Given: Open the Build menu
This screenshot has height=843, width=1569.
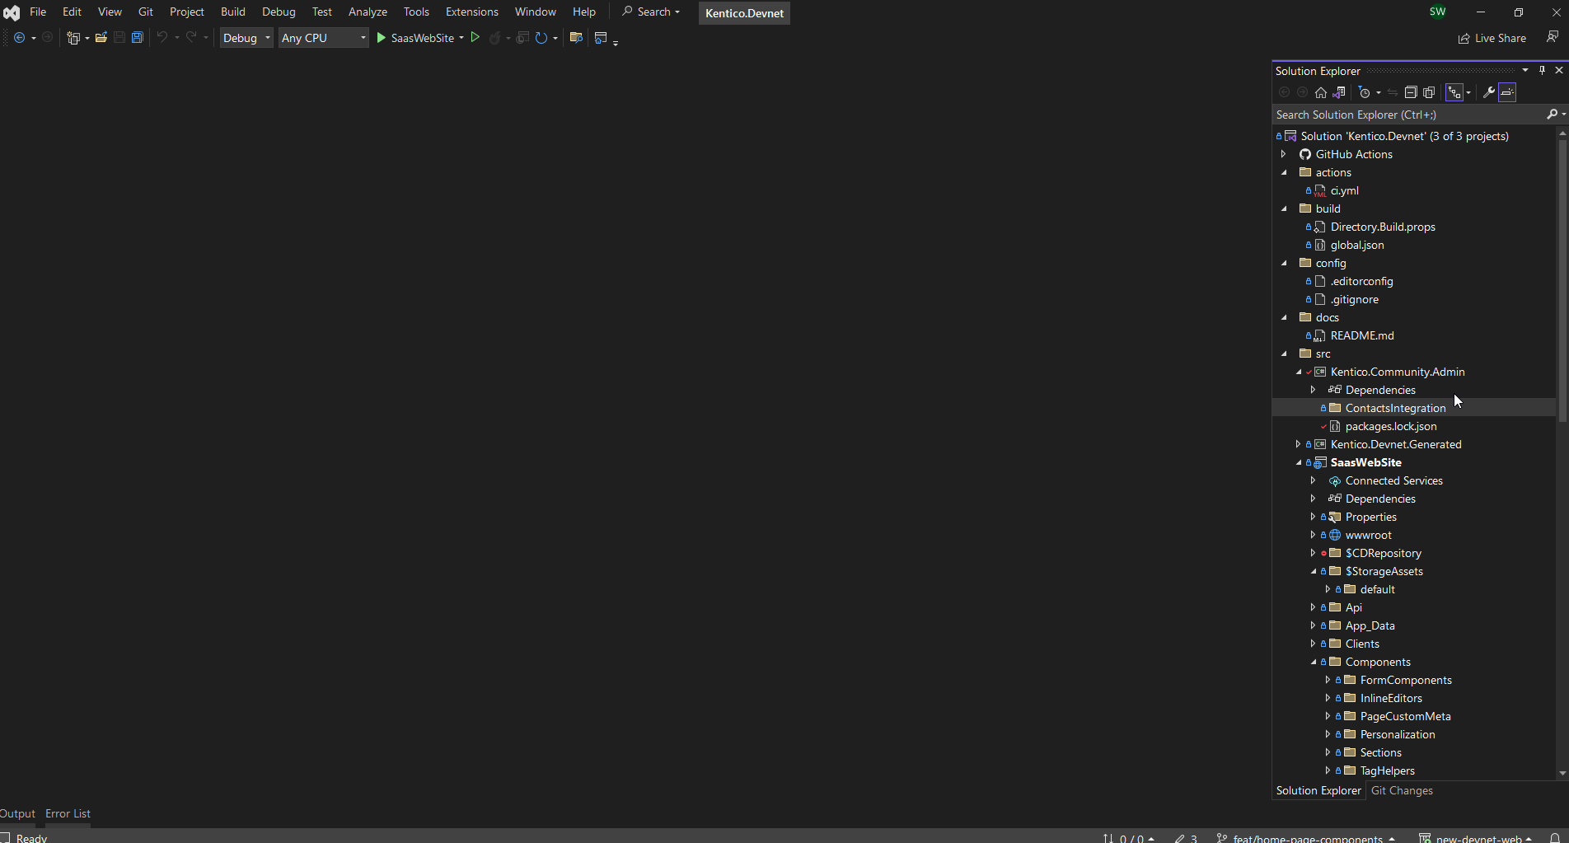Looking at the screenshot, I should click(233, 12).
